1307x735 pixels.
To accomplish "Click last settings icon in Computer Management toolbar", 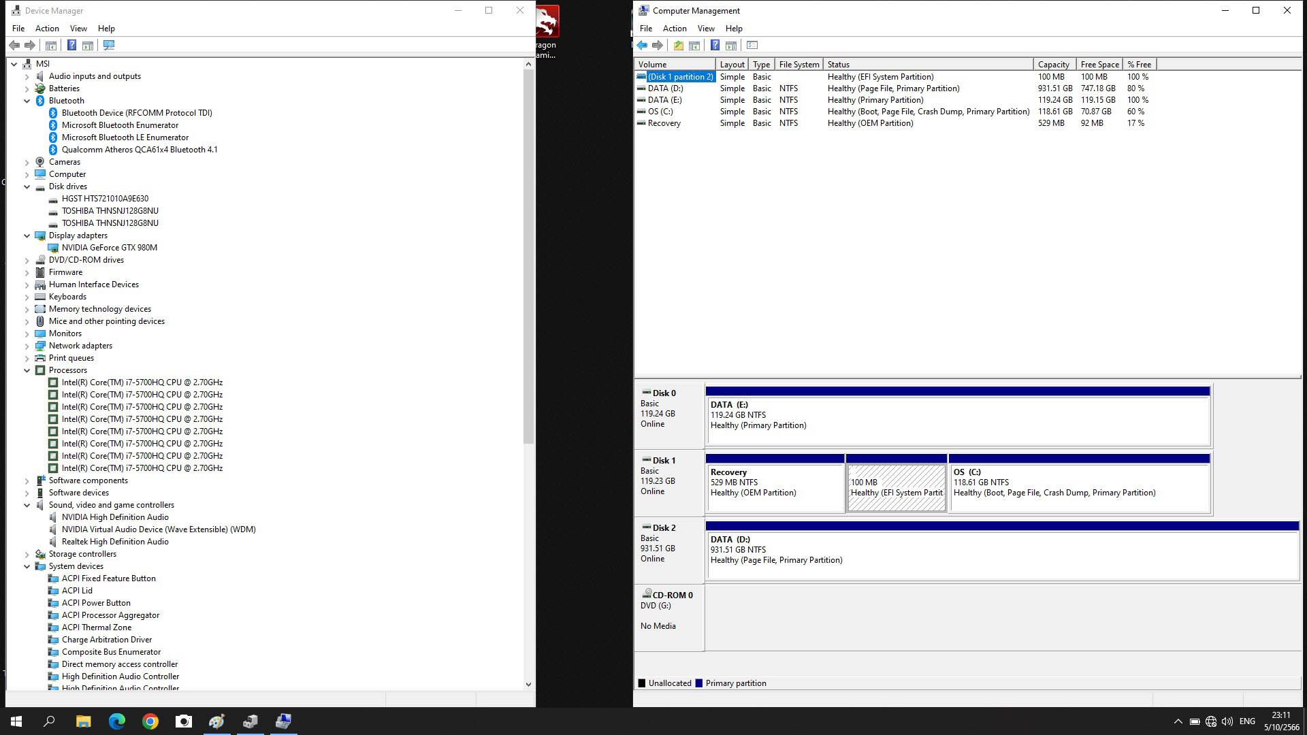I will pos(752,45).
